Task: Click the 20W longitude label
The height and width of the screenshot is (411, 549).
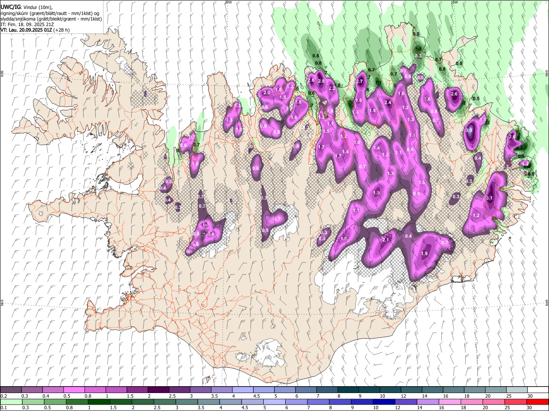Action: [228, 2]
